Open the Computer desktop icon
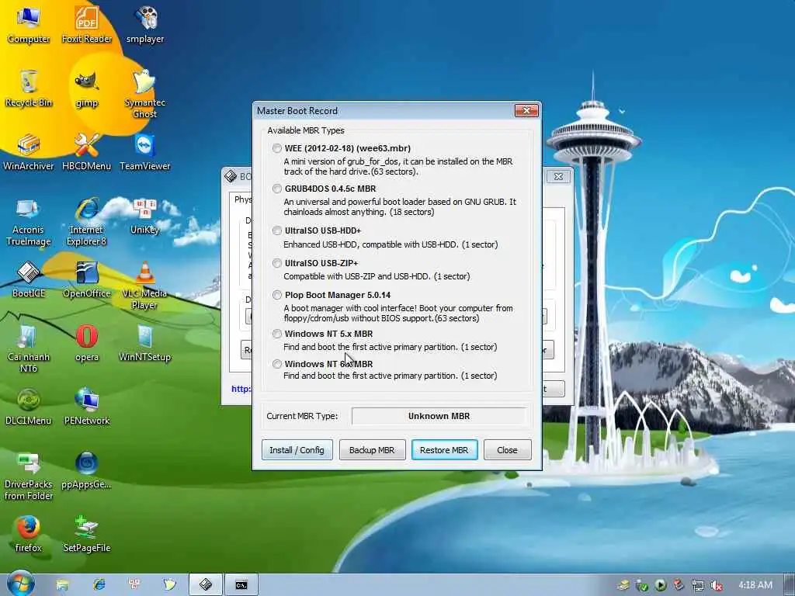 29,24
